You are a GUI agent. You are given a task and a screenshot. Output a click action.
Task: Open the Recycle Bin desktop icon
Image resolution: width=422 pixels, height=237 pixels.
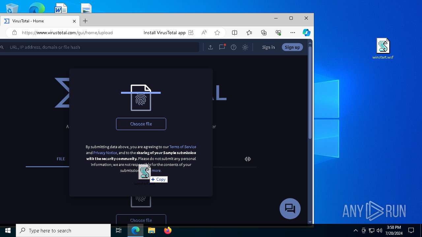pos(12,8)
